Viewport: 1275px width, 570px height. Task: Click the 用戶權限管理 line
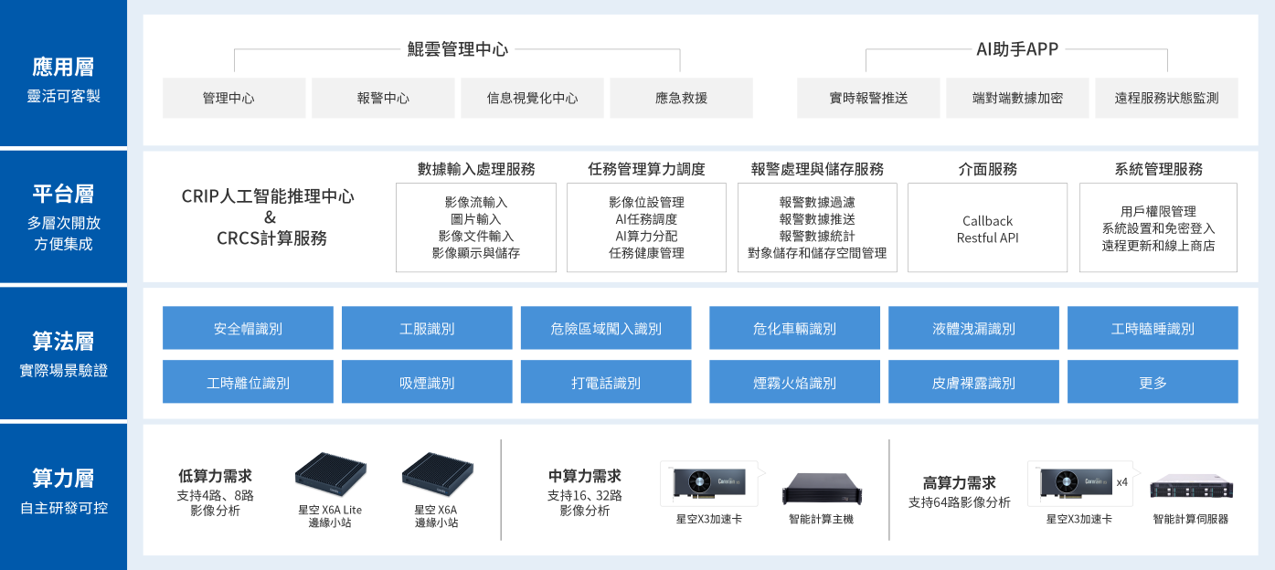click(1158, 211)
